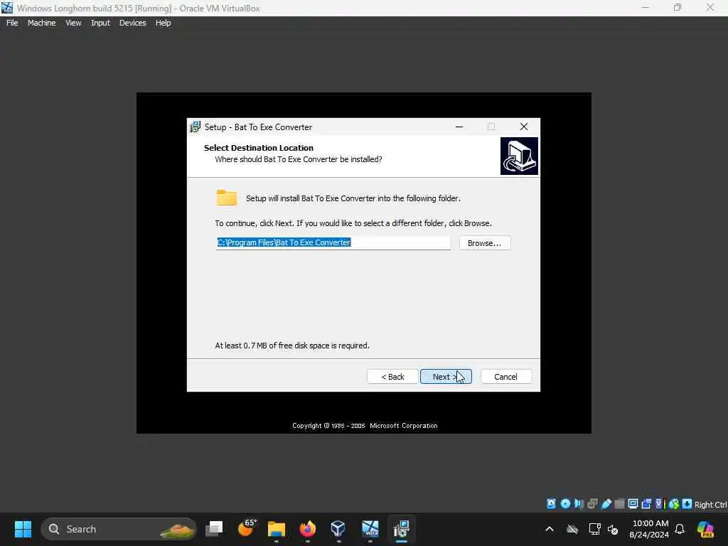Open File Explorer from the taskbar
The height and width of the screenshot is (546, 728).
click(x=277, y=529)
